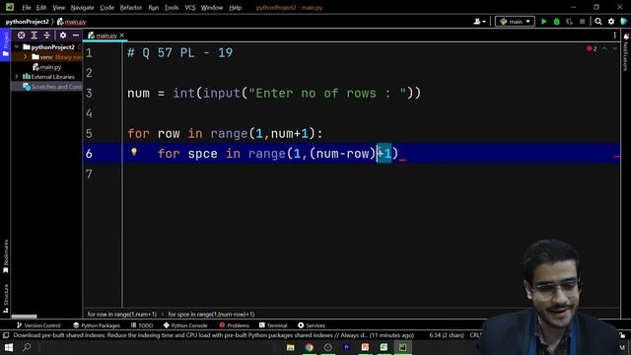Click the errors count indicator
This screenshot has width=631, height=355.
[592, 48]
